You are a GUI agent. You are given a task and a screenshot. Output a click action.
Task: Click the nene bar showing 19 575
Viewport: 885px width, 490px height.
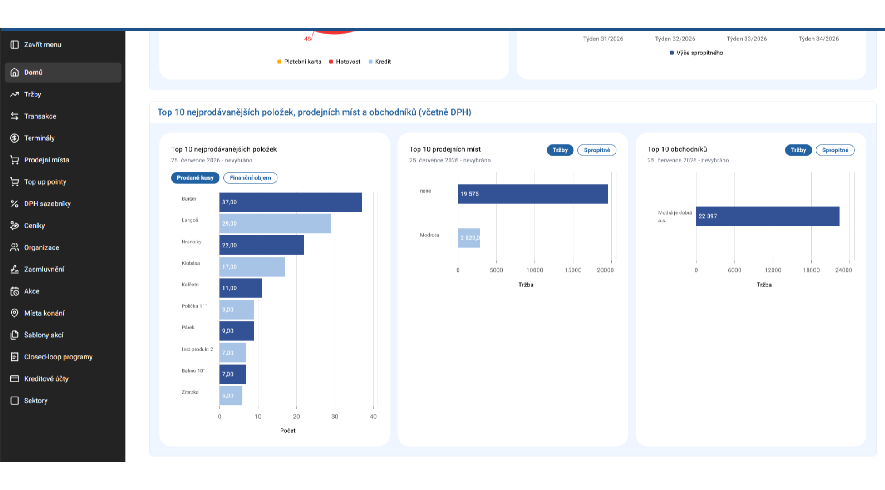point(533,194)
